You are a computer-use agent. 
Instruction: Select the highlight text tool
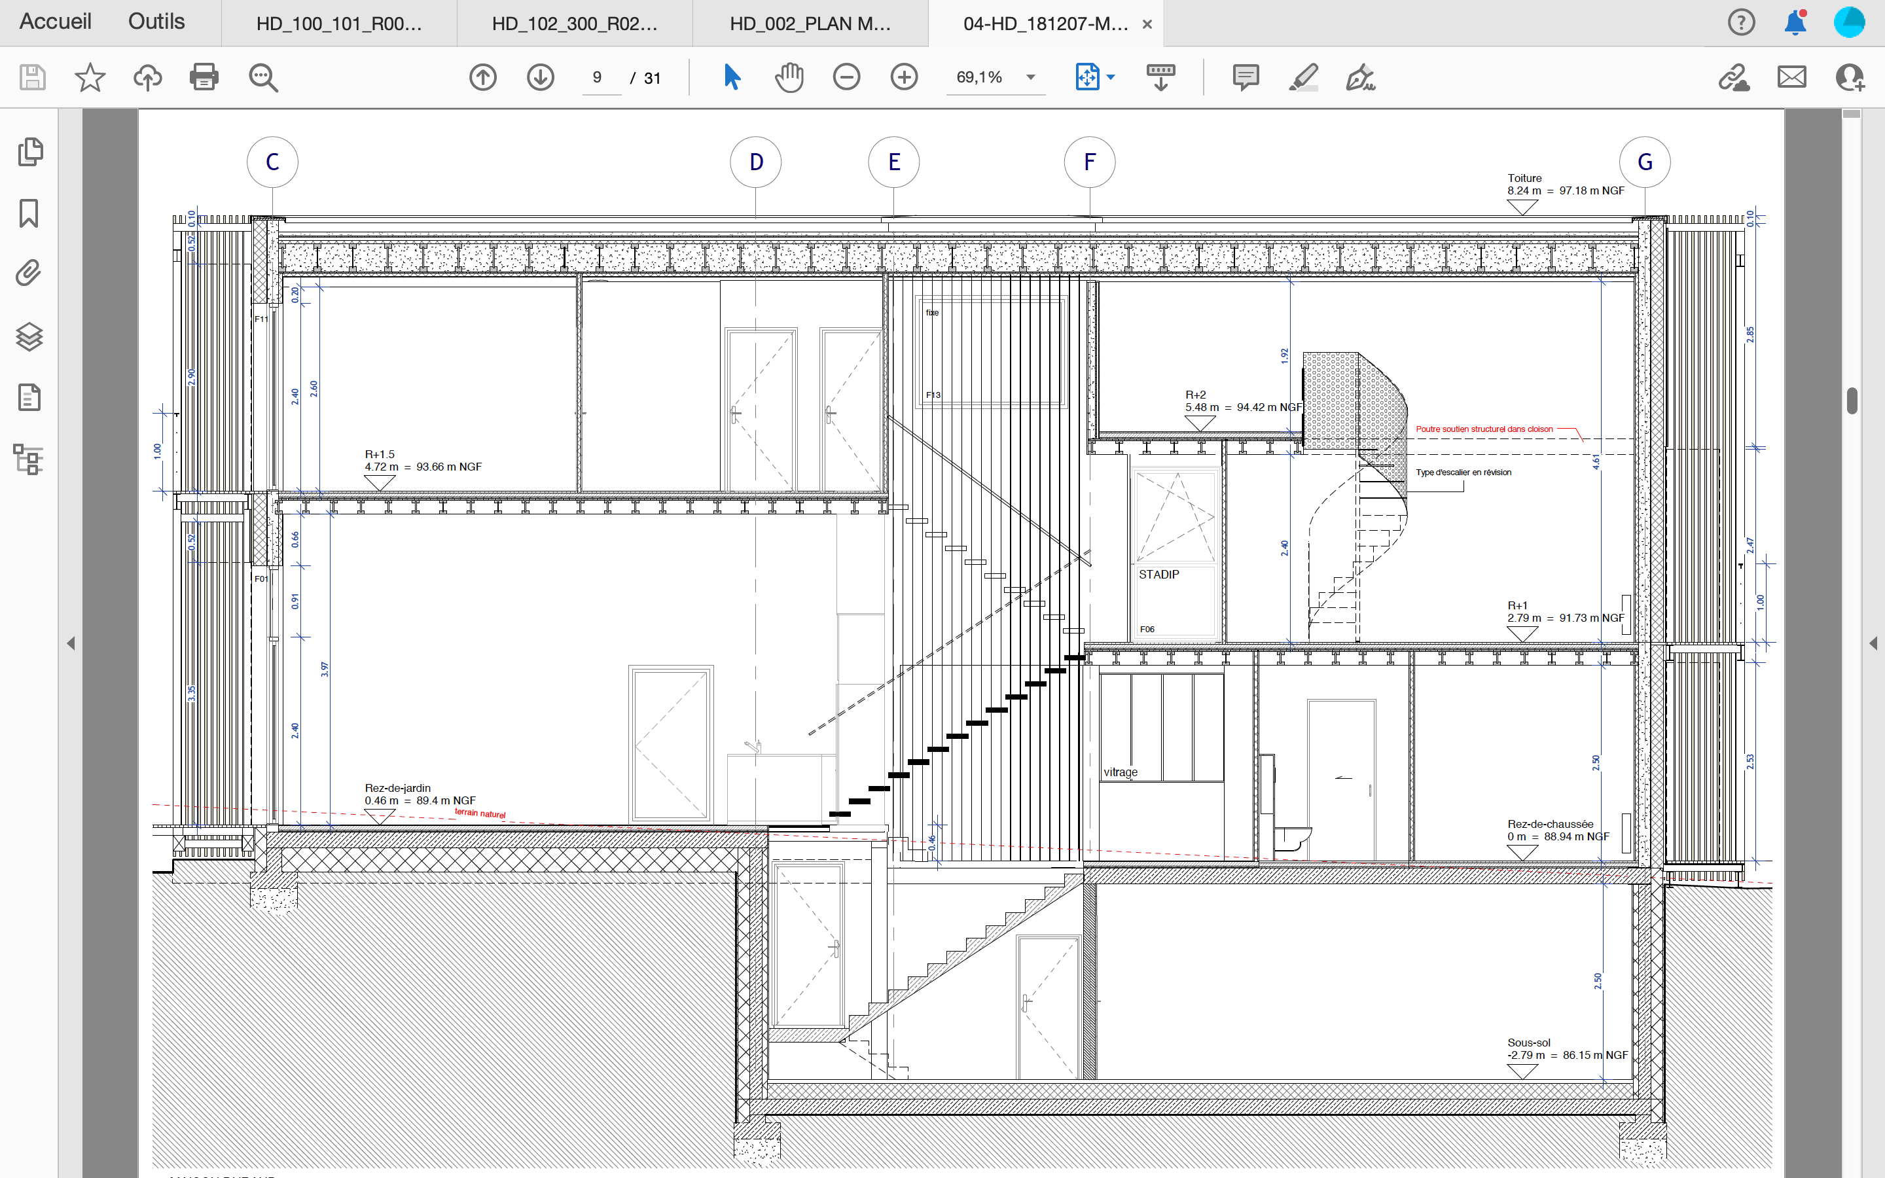click(1303, 77)
